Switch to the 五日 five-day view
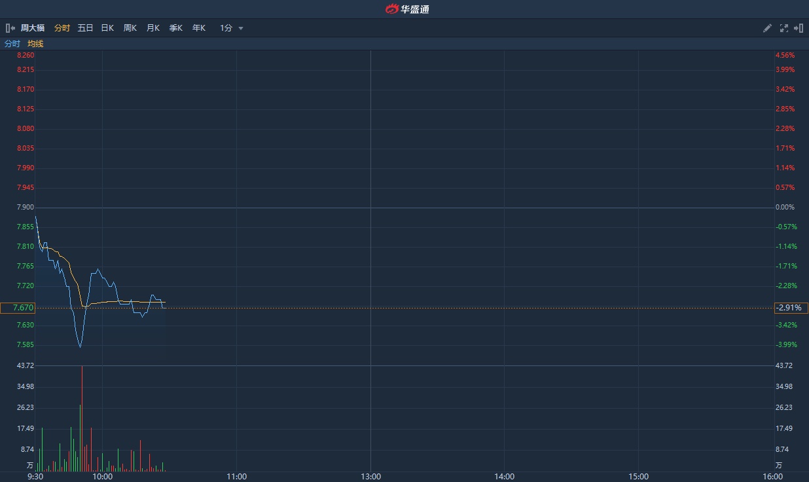This screenshot has width=809, height=482. click(85, 28)
